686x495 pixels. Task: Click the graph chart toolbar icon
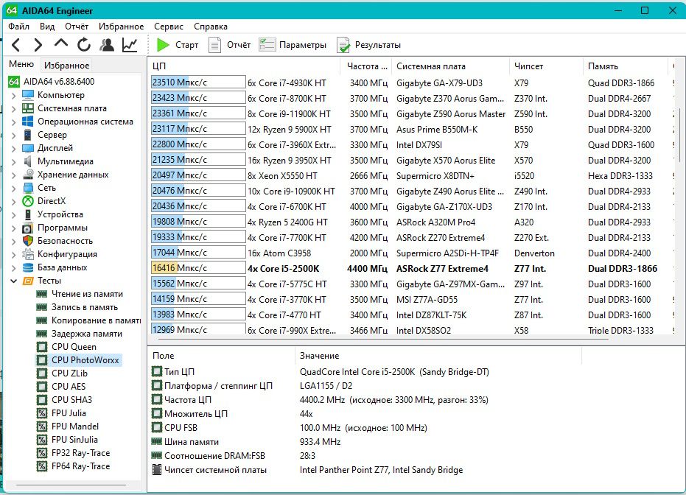coord(130,45)
